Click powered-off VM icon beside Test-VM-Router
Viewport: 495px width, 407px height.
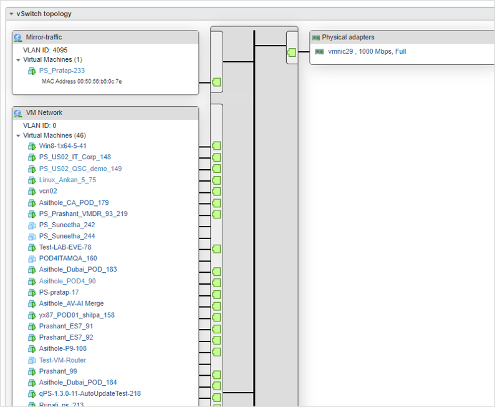coord(32,360)
